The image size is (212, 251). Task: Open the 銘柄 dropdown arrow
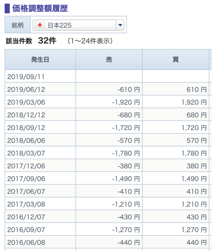(x=120, y=25)
